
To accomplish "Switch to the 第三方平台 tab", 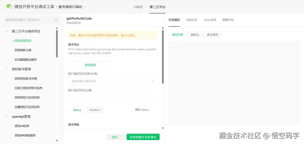I will pyautogui.click(x=157, y=7).
